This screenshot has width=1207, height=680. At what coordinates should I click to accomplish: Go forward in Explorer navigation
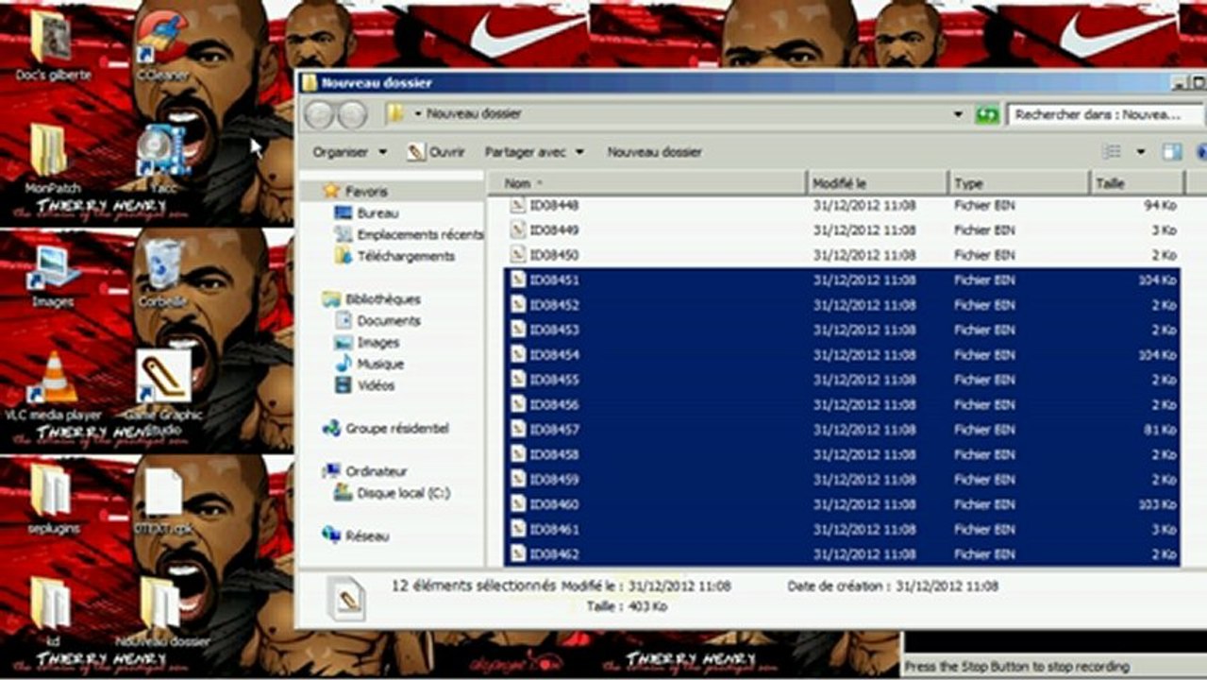352,114
